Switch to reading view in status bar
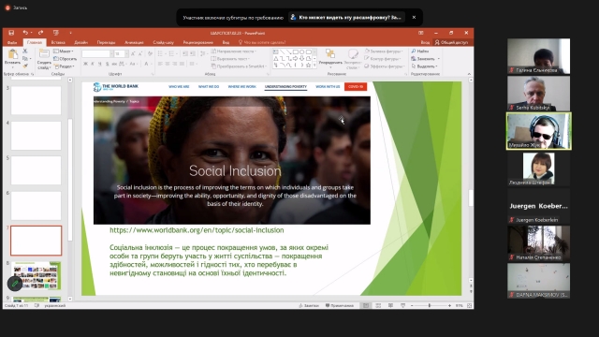 point(390,306)
